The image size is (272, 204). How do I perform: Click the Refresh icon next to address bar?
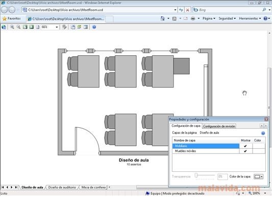181,10
